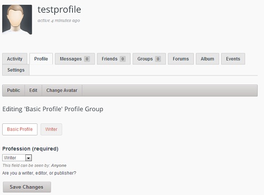Click the testprofile username heading
Image resolution: width=264 pixels, height=195 pixels.
[59, 9]
